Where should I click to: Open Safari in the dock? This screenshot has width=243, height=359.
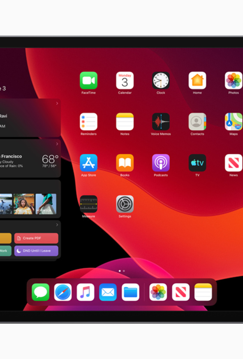(63, 292)
